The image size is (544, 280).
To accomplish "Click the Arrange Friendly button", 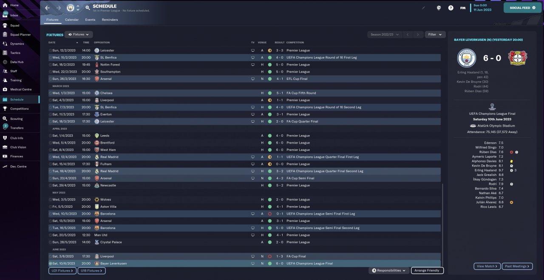I will [427, 270].
